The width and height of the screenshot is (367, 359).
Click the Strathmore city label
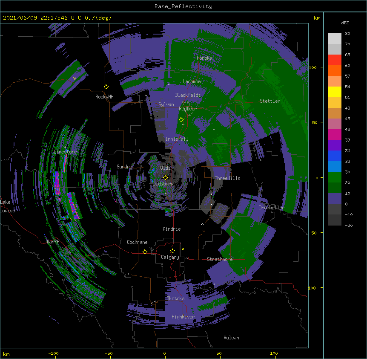220,259
